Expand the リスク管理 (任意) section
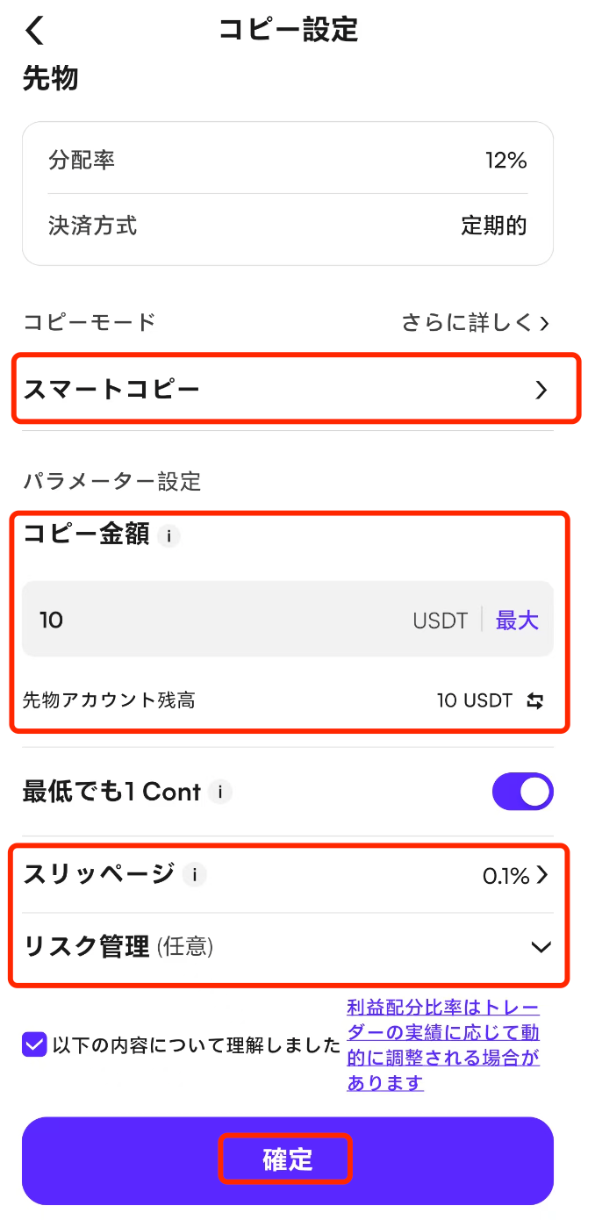This screenshot has width=595, height=1220. pos(541,947)
